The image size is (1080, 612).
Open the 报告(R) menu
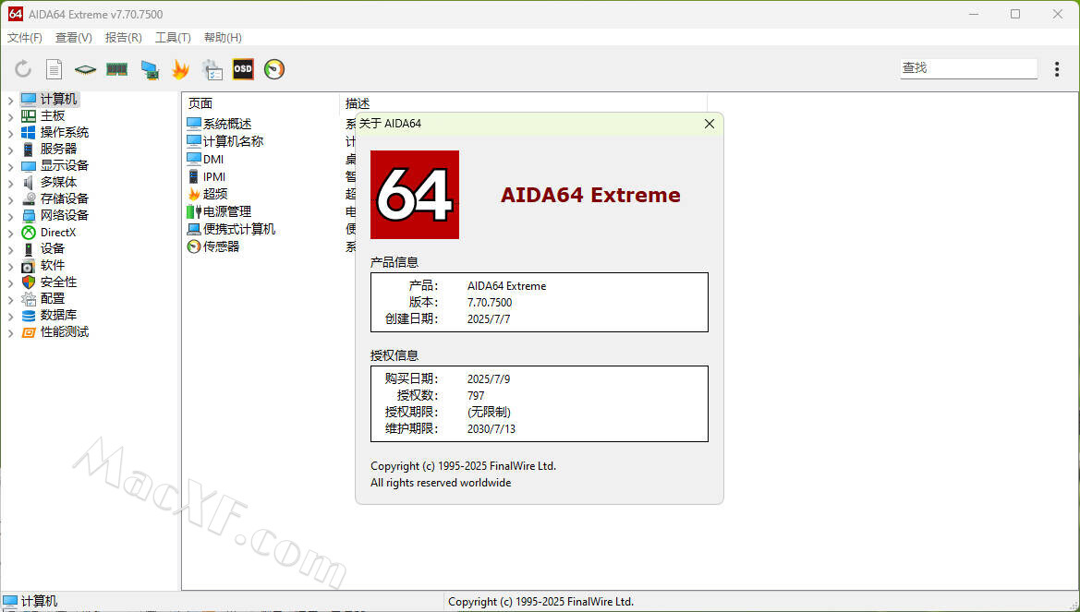[123, 37]
